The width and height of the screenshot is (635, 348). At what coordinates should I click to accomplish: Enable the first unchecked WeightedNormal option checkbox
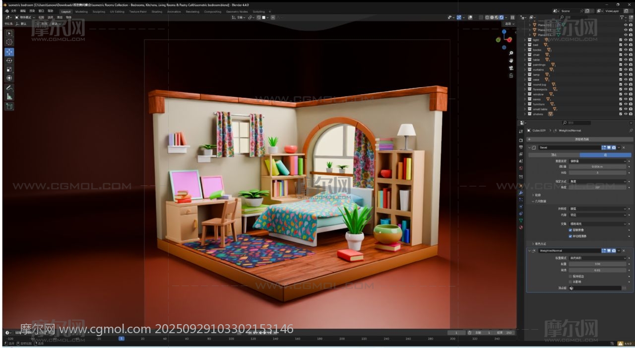[x=571, y=276]
